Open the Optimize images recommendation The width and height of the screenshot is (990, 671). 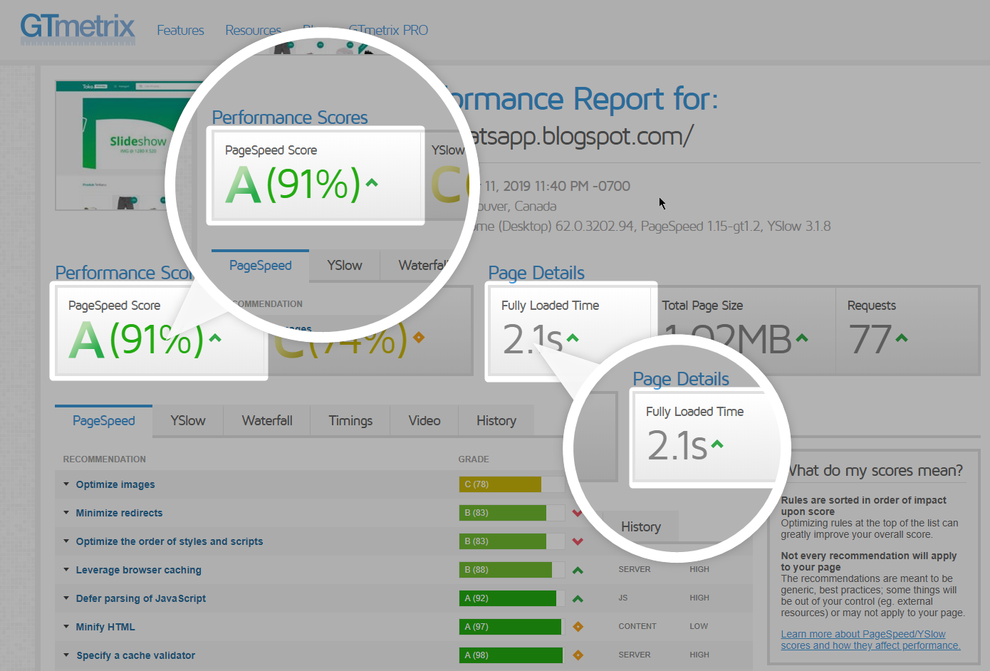coord(115,484)
